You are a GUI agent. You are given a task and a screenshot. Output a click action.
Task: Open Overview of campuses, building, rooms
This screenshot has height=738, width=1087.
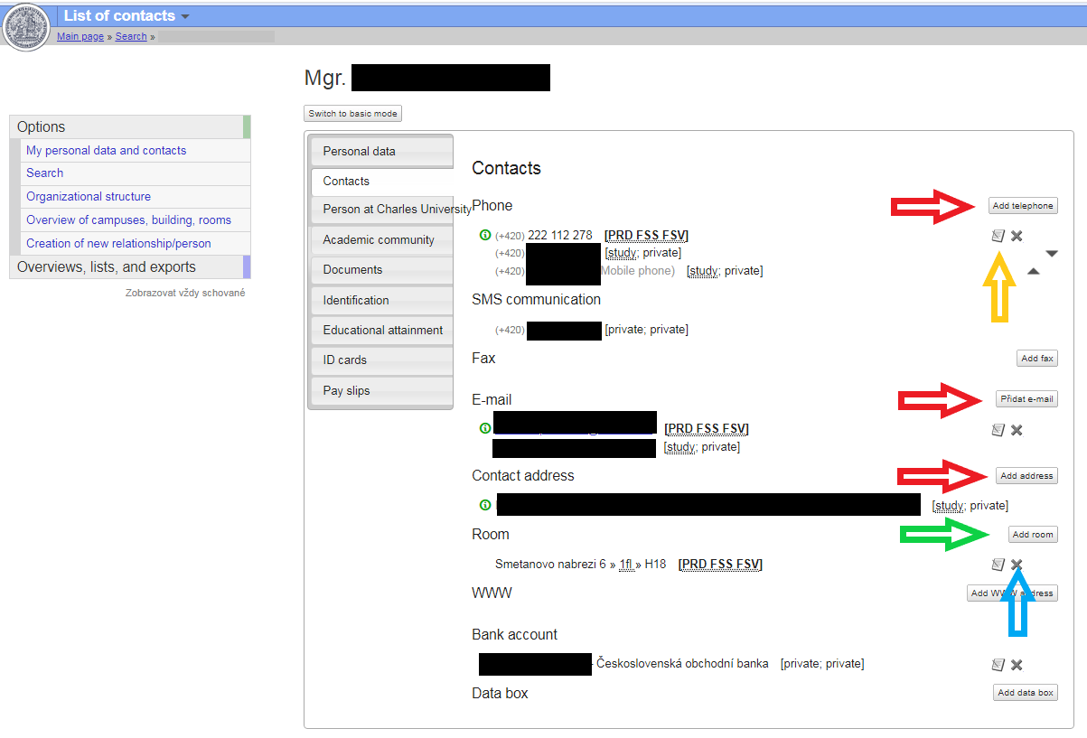coord(128,220)
